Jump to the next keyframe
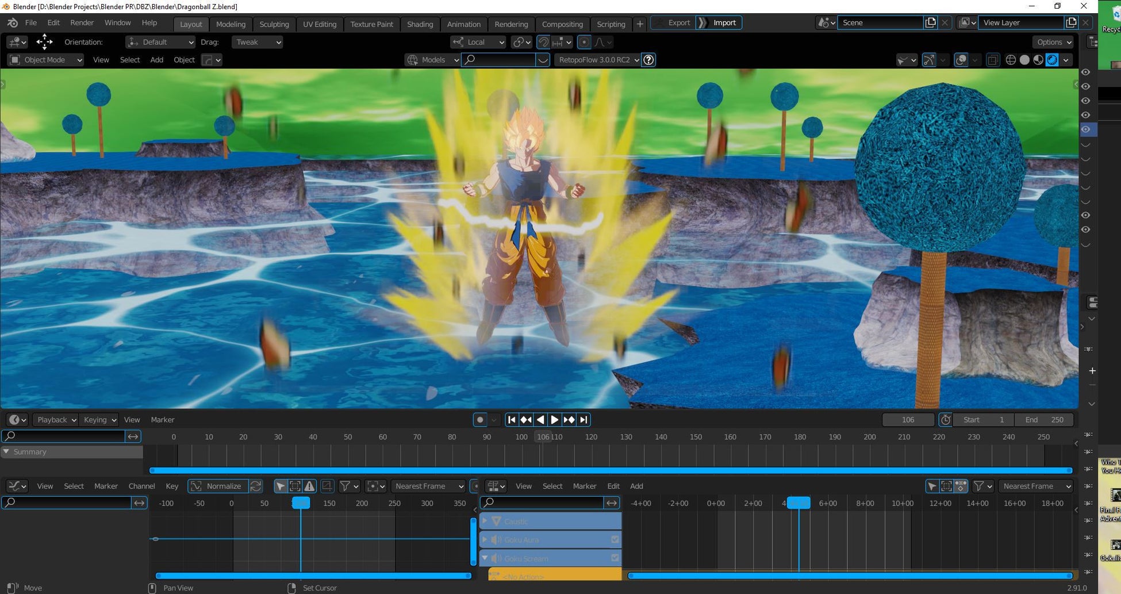Image resolution: width=1121 pixels, height=594 pixels. point(569,420)
